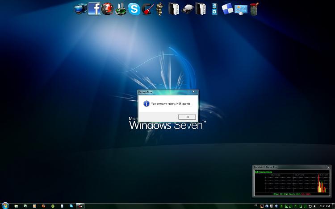Screen dimensions: 335x209
Task: Launch Firefox from the taskbar
Action: (x=44, y=206)
